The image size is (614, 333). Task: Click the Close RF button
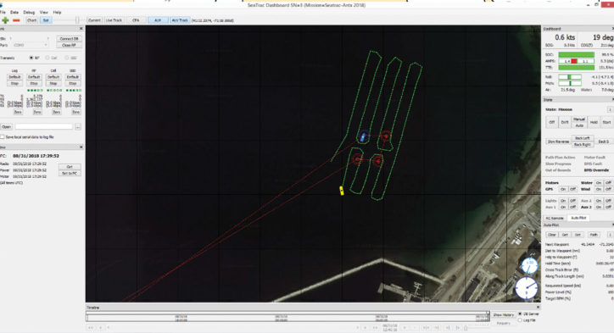pos(70,45)
